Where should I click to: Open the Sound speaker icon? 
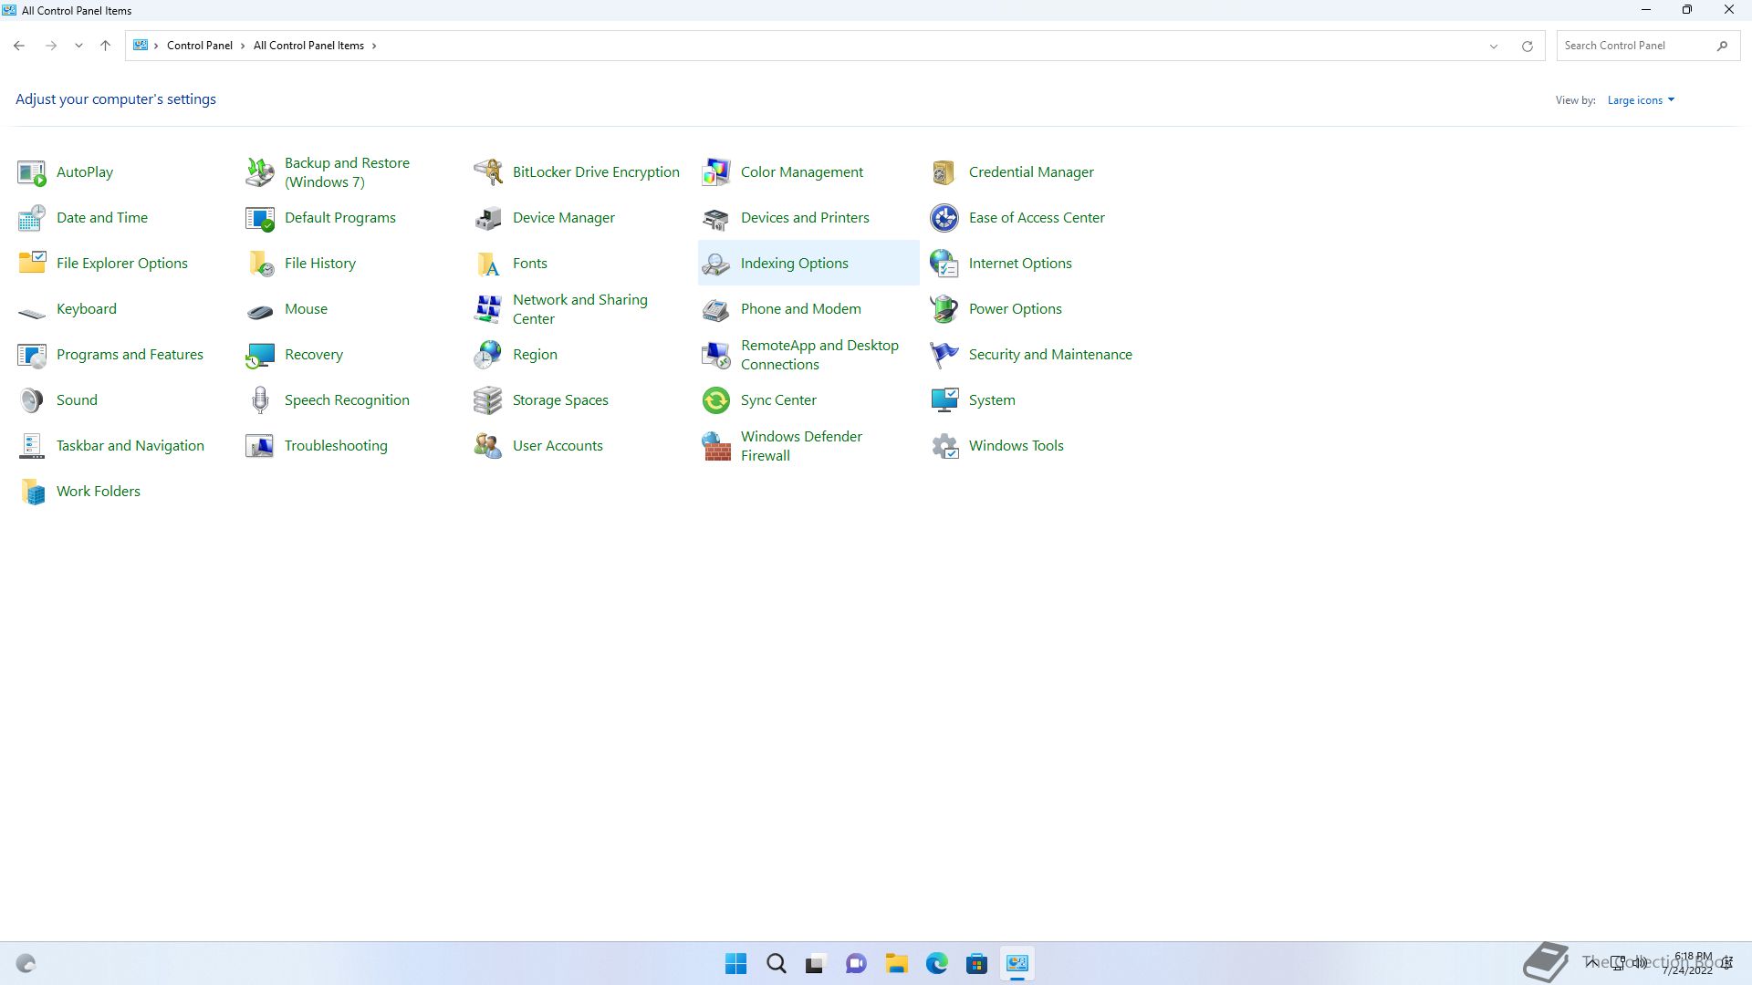tap(32, 400)
